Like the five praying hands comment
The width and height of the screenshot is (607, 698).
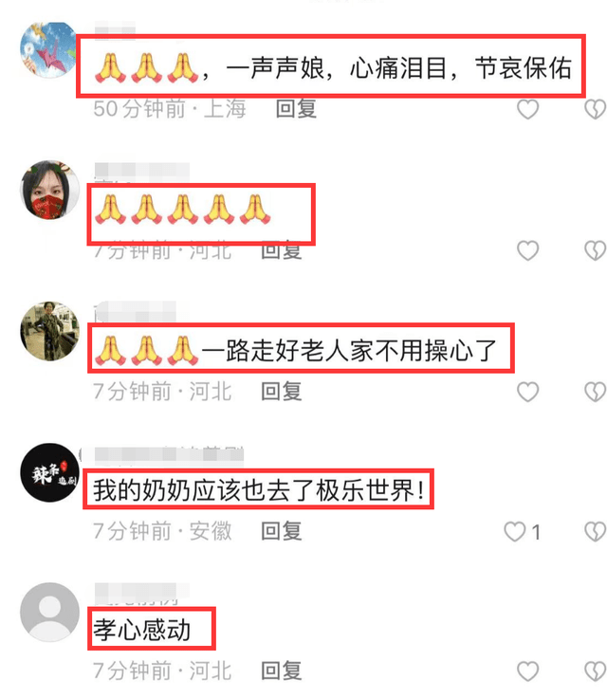pos(527,250)
